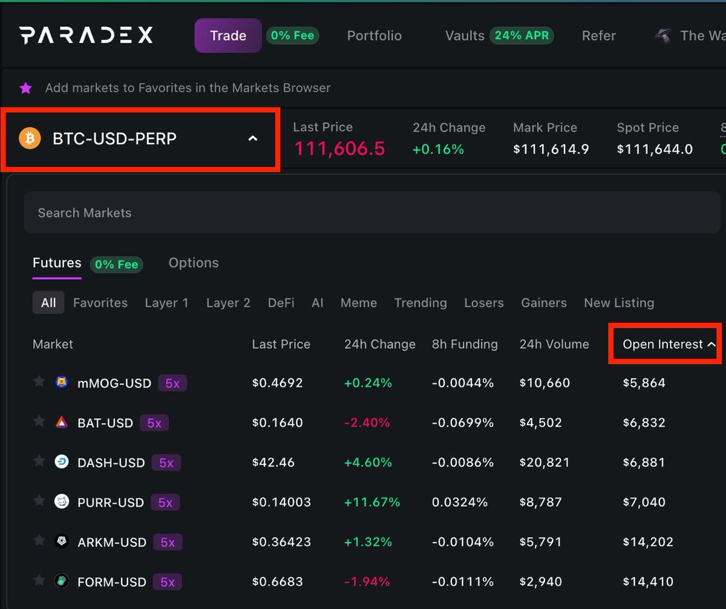This screenshot has width=726, height=609.
Task: Click the mMOG-USD coin icon
Action: (62, 383)
